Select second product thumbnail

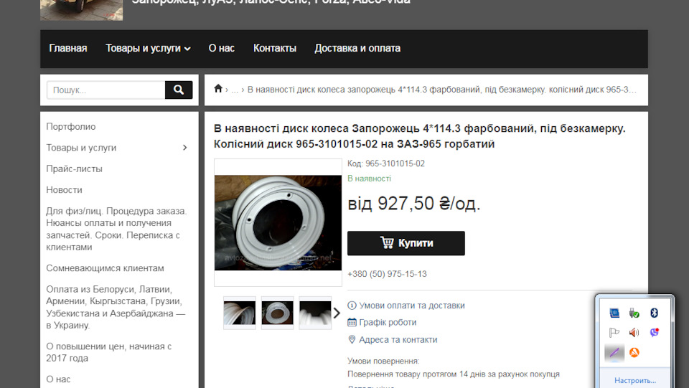277,313
